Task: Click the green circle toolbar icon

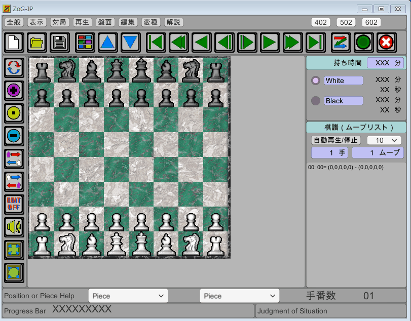Action: pyautogui.click(x=363, y=42)
